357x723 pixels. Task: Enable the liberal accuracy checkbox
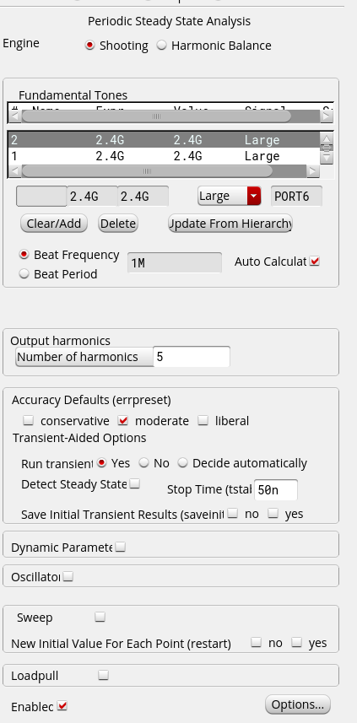pyautogui.click(x=203, y=420)
